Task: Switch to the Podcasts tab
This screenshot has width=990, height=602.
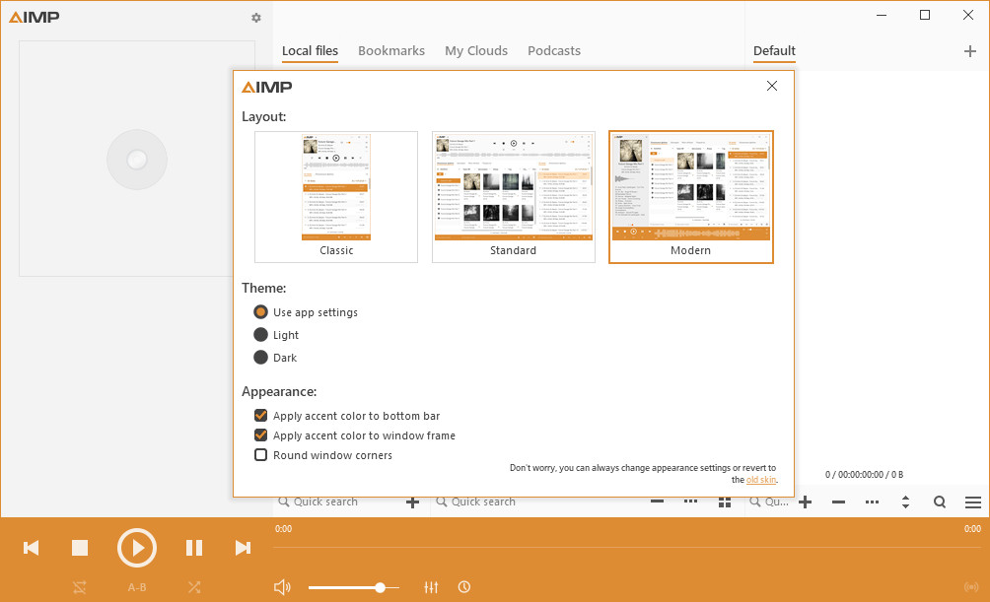Action: coord(554,51)
